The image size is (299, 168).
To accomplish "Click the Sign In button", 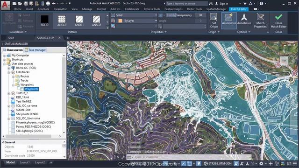I will click(221, 3).
